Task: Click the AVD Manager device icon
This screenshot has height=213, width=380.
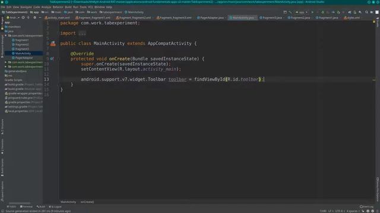Action: point(355,12)
